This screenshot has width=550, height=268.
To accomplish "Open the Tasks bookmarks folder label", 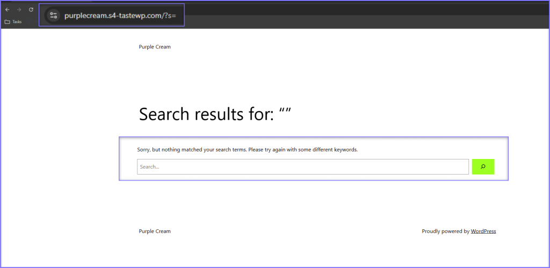I will [17, 22].
